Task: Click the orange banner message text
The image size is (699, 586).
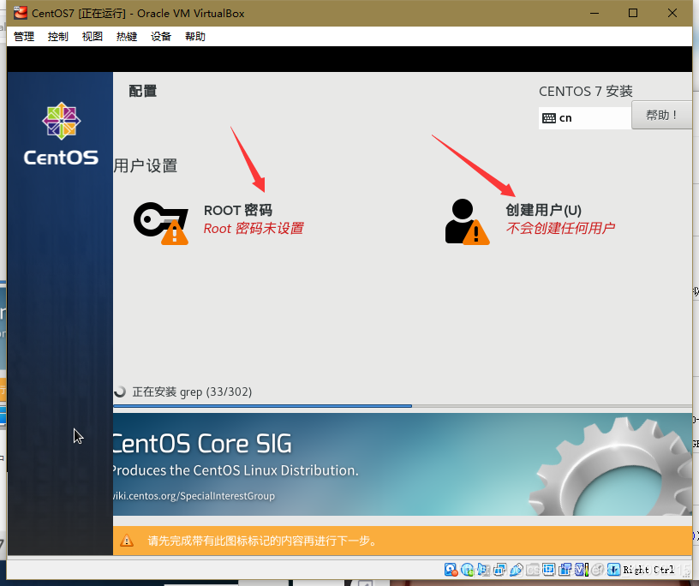Action: (262, 541)
